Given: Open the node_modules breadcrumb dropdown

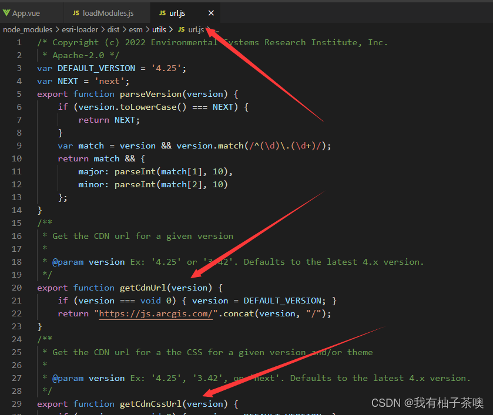Looking at the screenshot, I should tap(27, 29).
